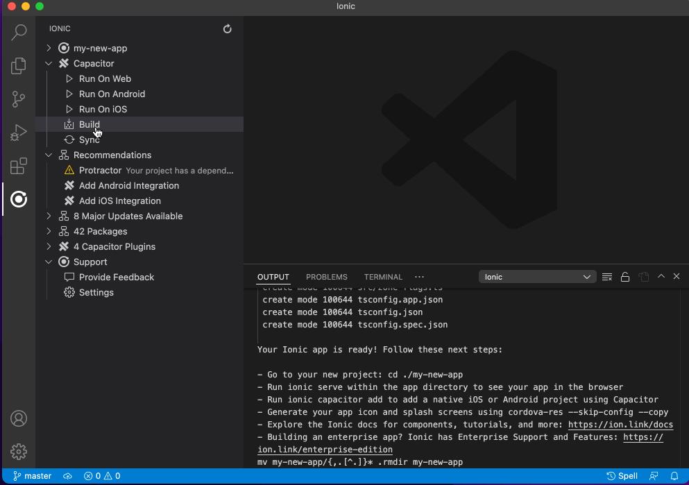
Task: Maximize the output panel size
Action: (x=661, y=276)
